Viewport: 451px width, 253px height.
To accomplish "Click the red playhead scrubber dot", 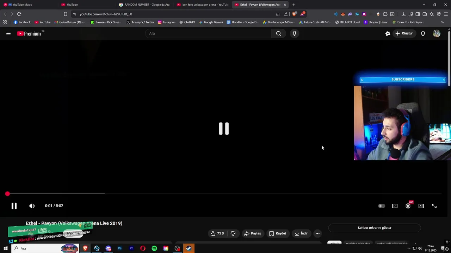I will pyautogui.click(x=7, y=194).
